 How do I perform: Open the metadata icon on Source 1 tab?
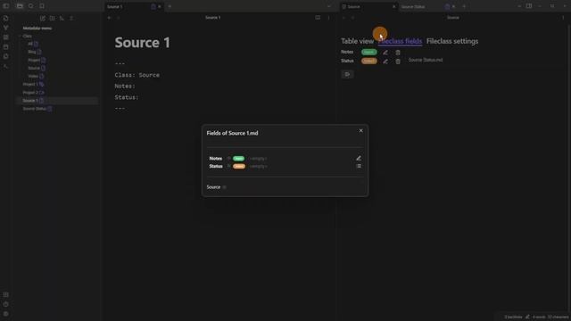(x=153, y=6)
